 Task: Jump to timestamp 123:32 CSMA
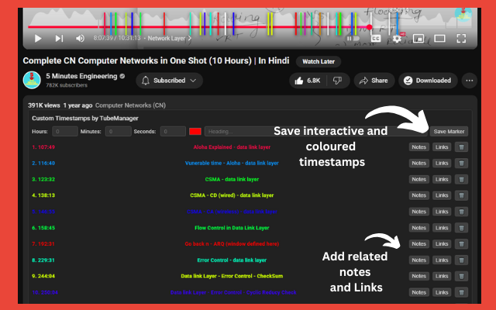(x=43, y=179)
